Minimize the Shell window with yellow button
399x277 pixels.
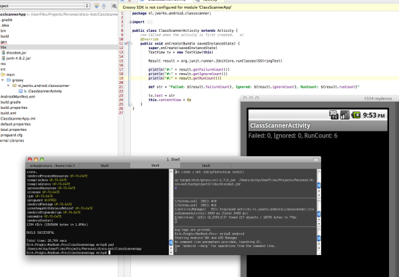pyautogui.click(x=36, y=159)
